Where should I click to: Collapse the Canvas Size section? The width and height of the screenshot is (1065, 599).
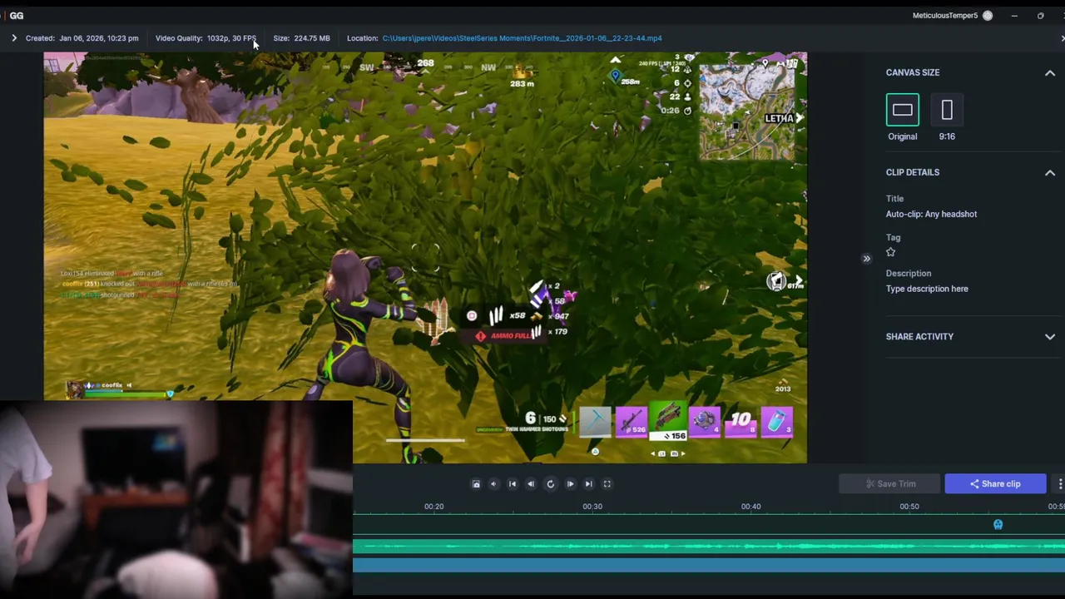[x=1050, y=73]
